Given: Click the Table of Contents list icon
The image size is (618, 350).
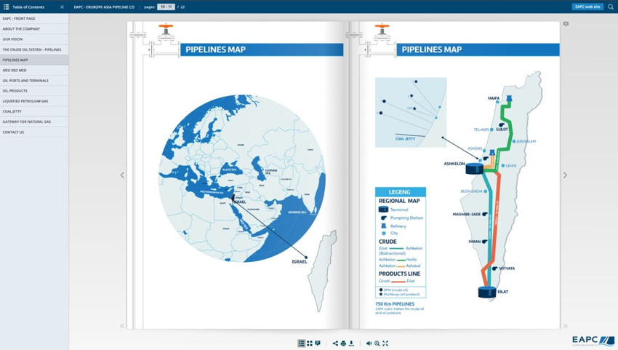Looking at the screenshot, I should click(x=7, y=7).
